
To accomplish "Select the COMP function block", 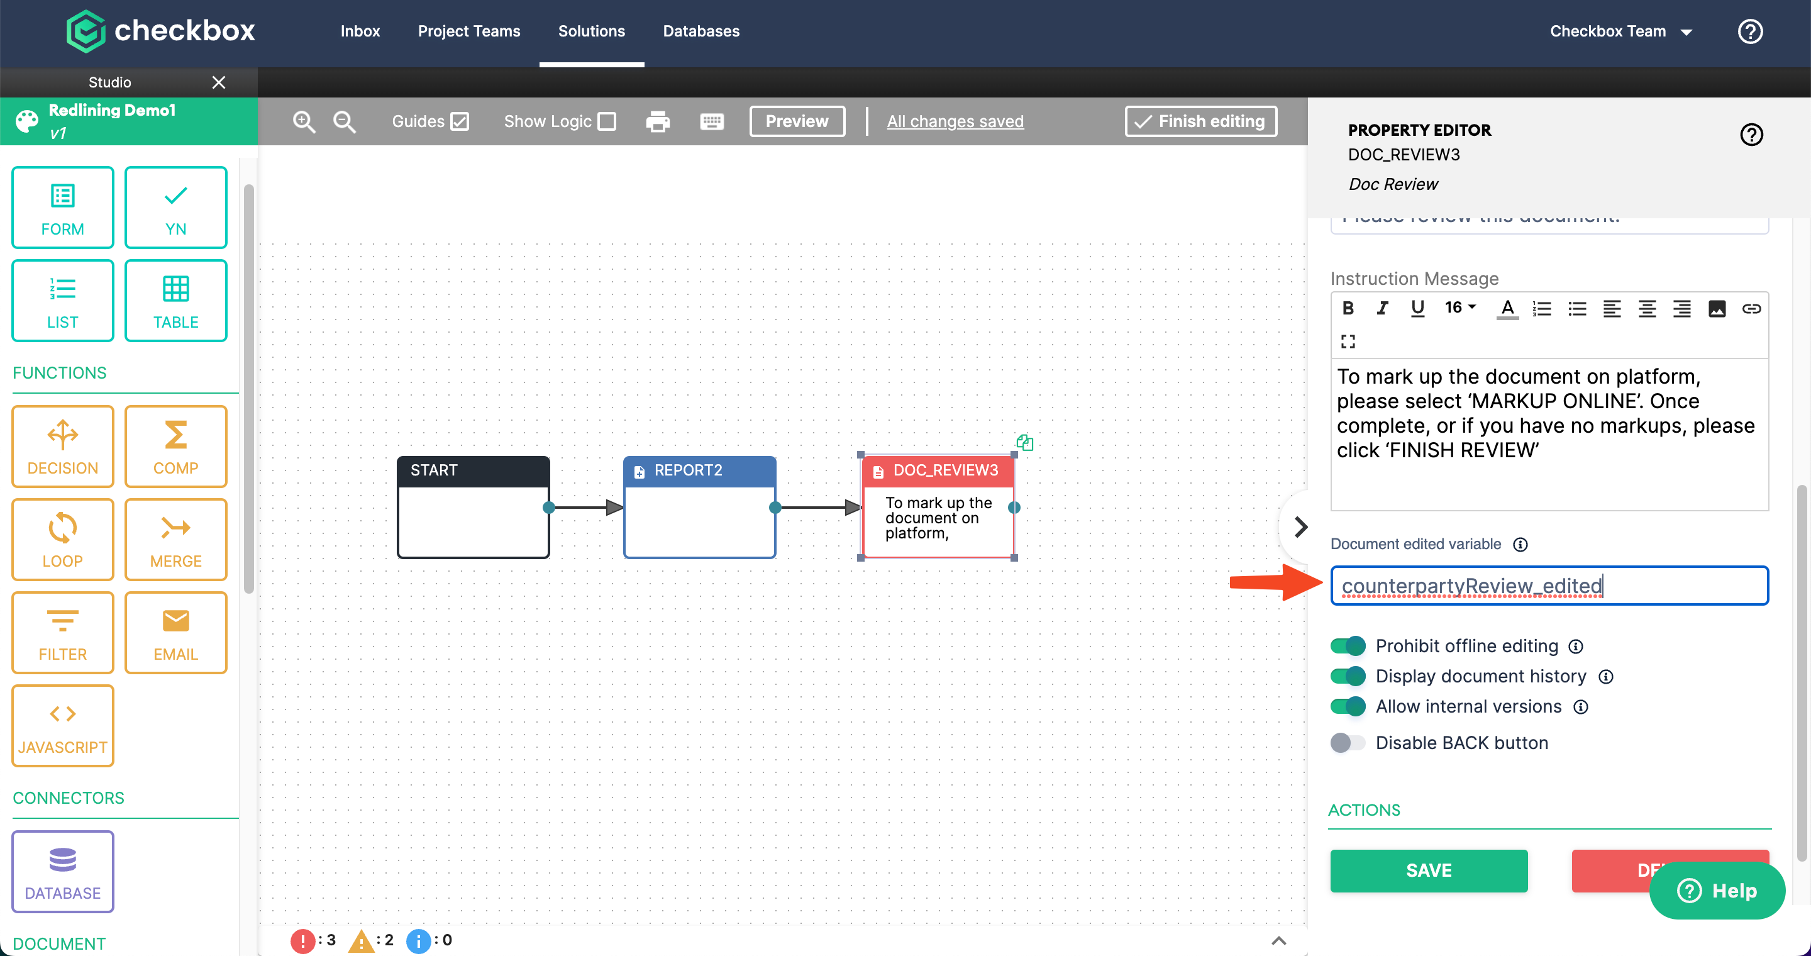I will pyautogui.click(x=176, y=447).
